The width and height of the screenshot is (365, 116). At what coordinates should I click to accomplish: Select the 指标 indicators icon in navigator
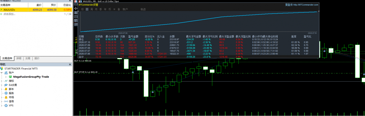click(6, 81)
